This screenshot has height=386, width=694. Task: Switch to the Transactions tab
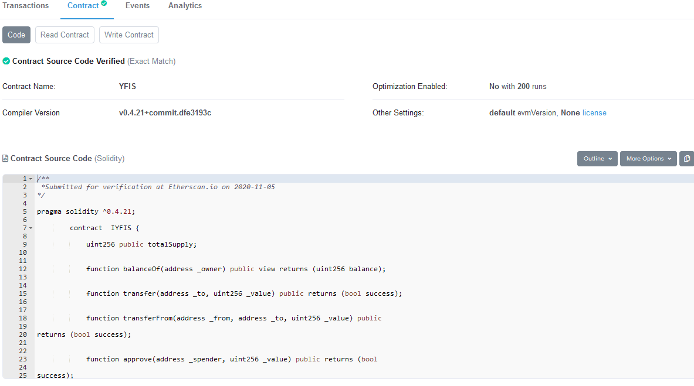pyautogui.click(x=26, y=6)
